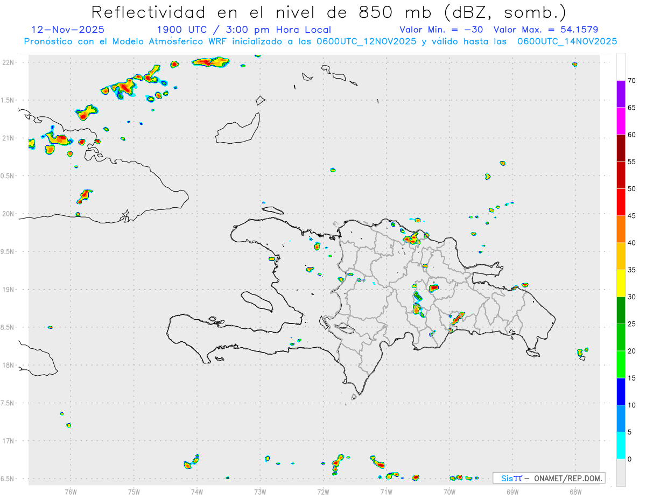
Task: Click the '18N' latitude axis label
Action: click(x=8, y=366)
